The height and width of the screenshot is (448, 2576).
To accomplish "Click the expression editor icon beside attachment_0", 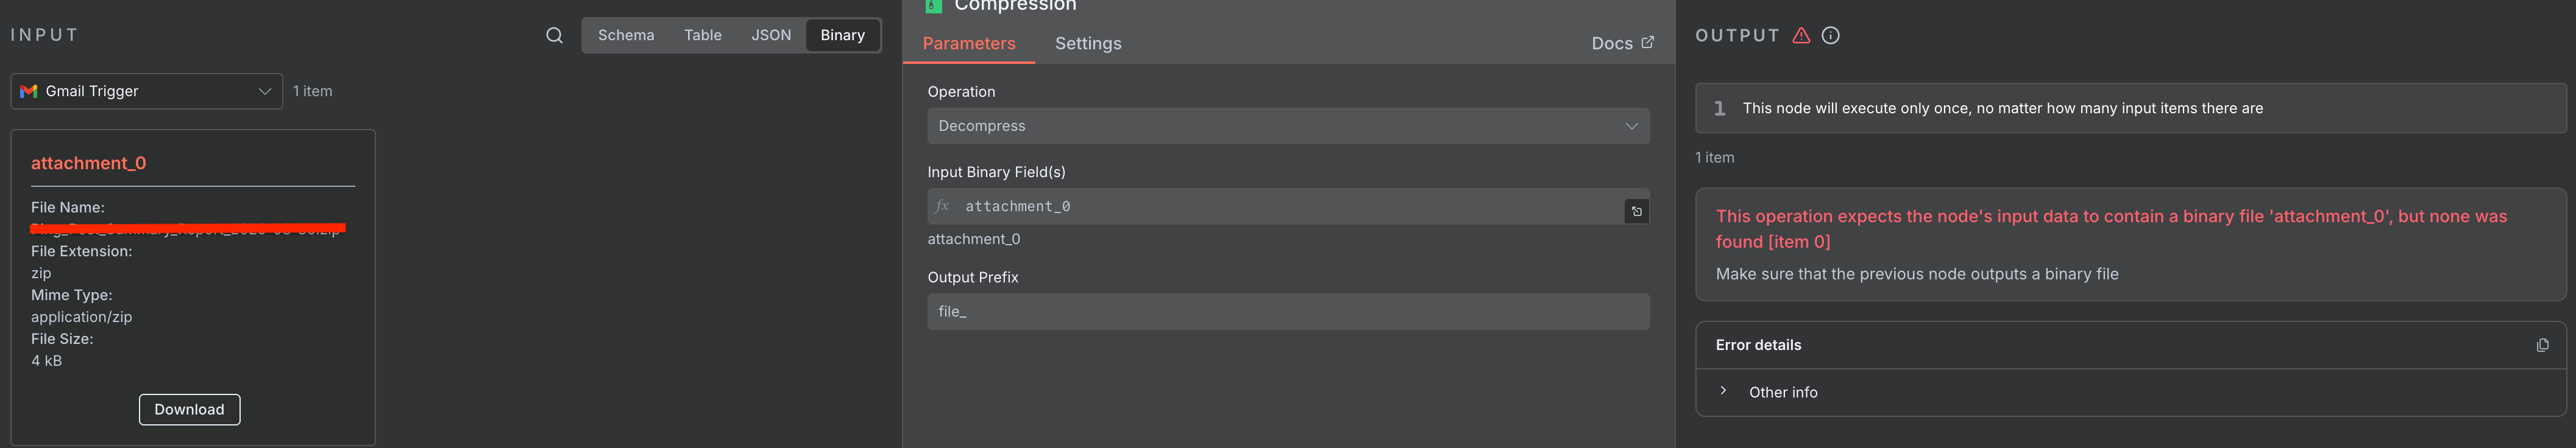I will coord(1636,212).
